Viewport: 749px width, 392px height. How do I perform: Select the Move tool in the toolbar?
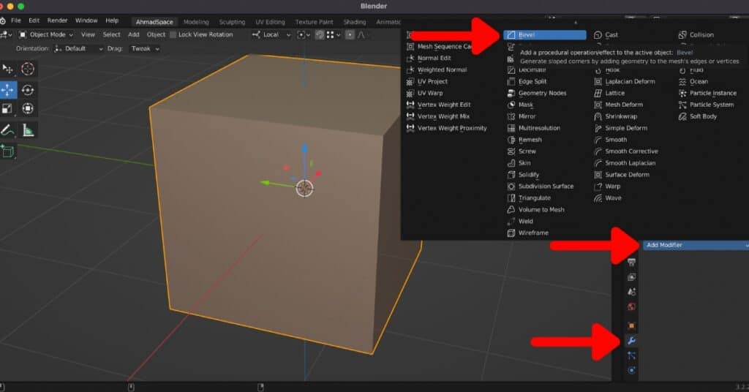tap(8, 90)
